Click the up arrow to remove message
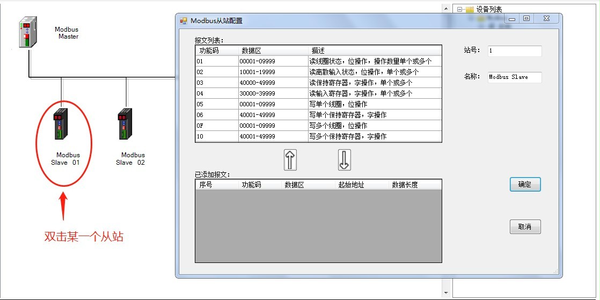 pos(290,160)
